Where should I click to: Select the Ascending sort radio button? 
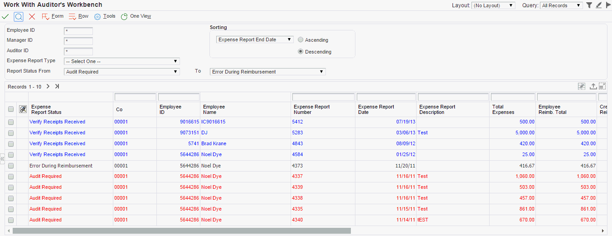[x=301, y=40]
